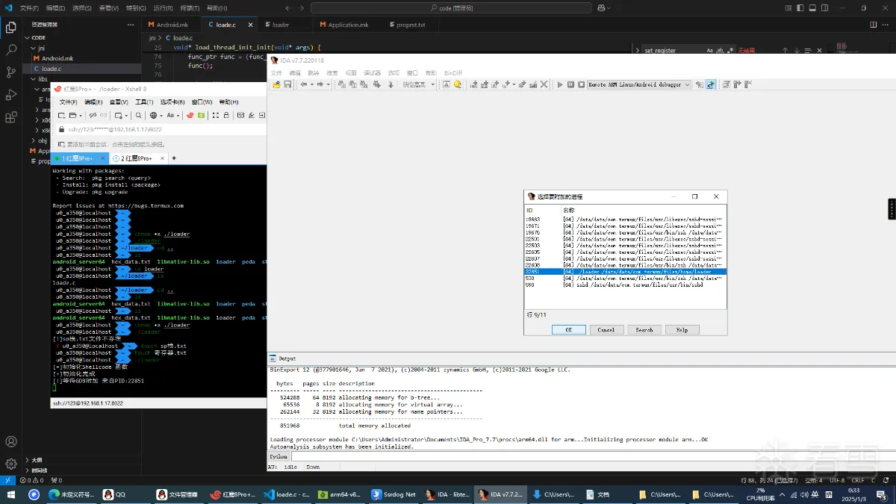Open QQ from the Windows taskbar
The image size is (896, 504).
click(x=114, y=494)
